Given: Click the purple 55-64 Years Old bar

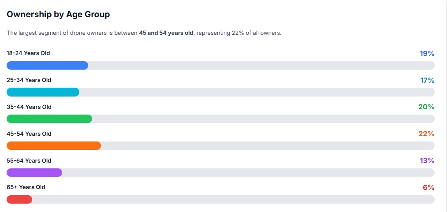Looking at the screenshot, I should click(x=34, y=172).
